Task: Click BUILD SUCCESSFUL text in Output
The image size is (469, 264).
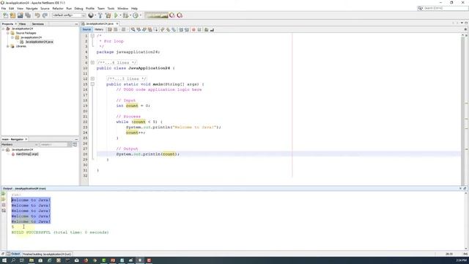Action: pos(31,232)
